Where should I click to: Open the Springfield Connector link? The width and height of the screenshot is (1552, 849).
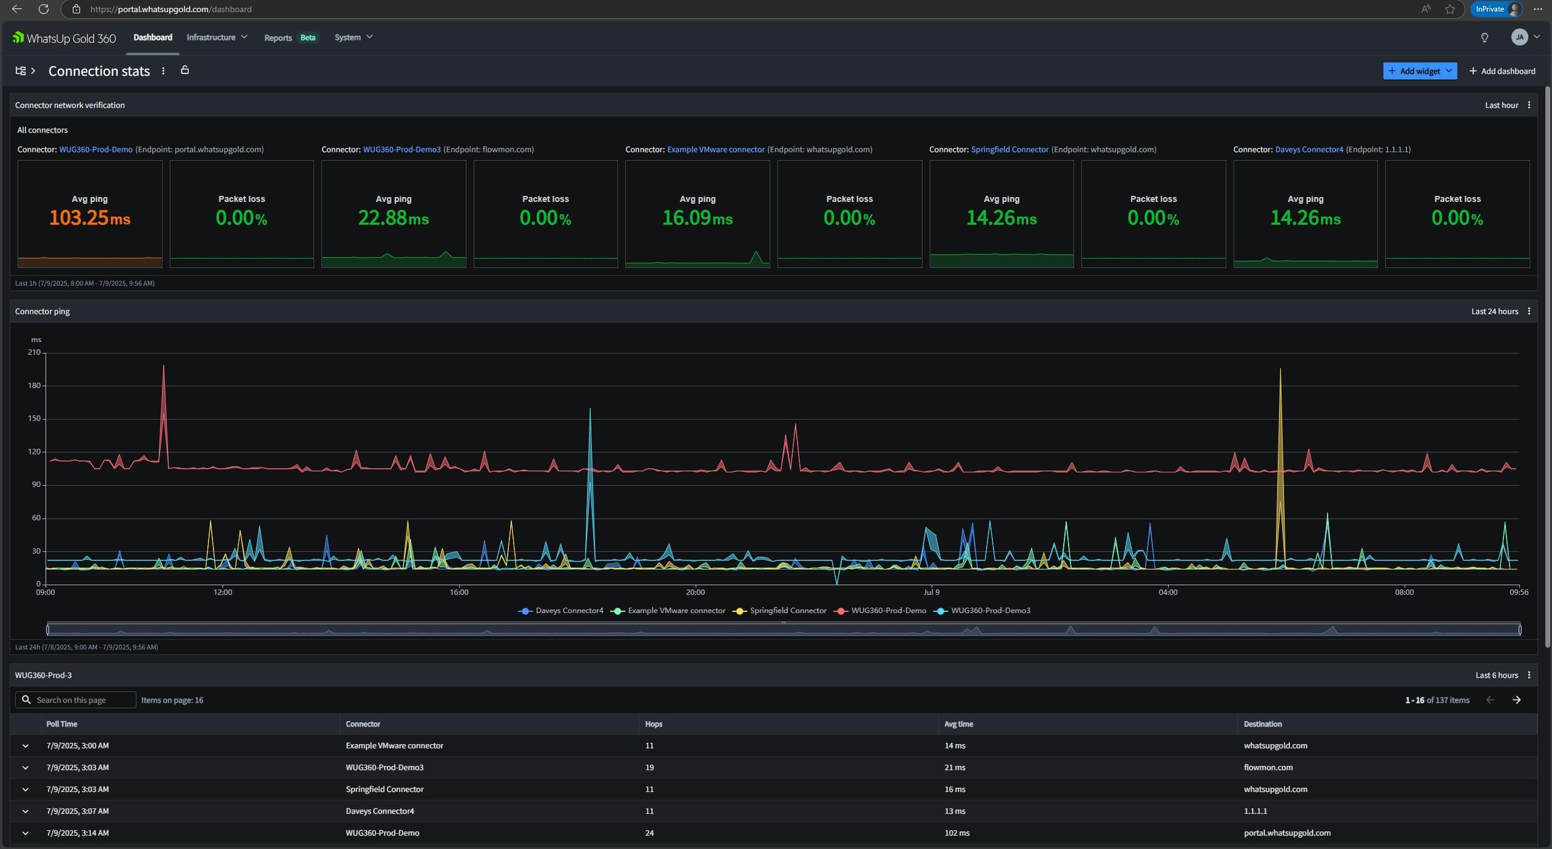pos(1009,149)
